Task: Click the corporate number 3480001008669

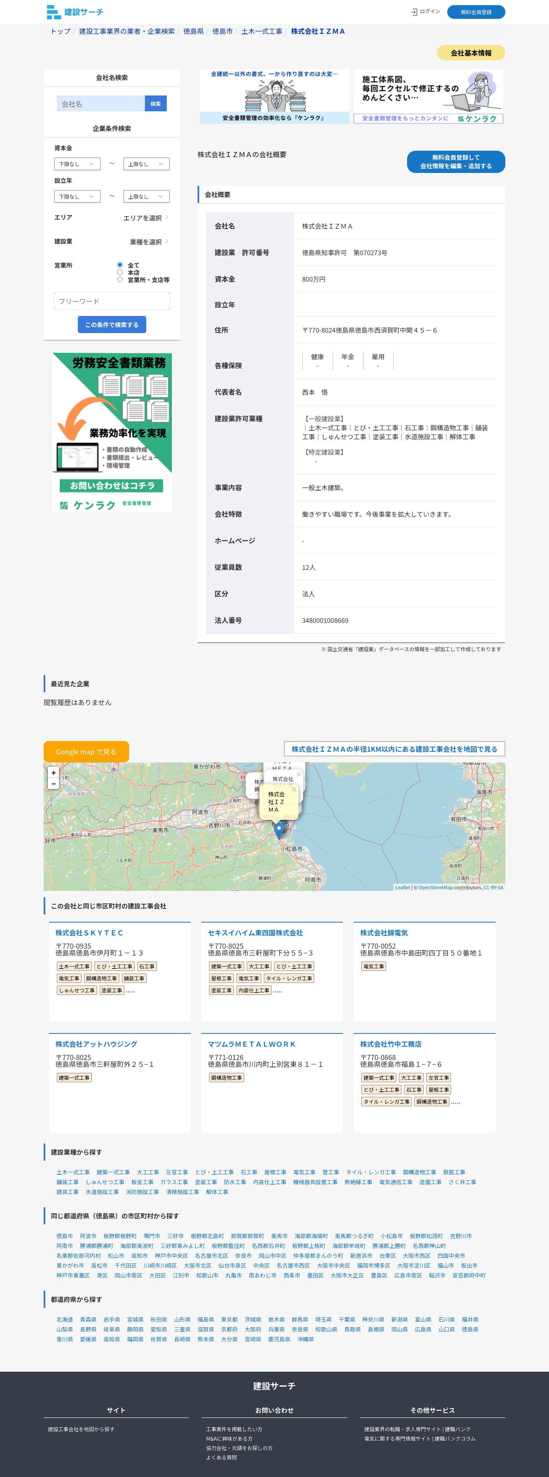Action: [325, 620]
